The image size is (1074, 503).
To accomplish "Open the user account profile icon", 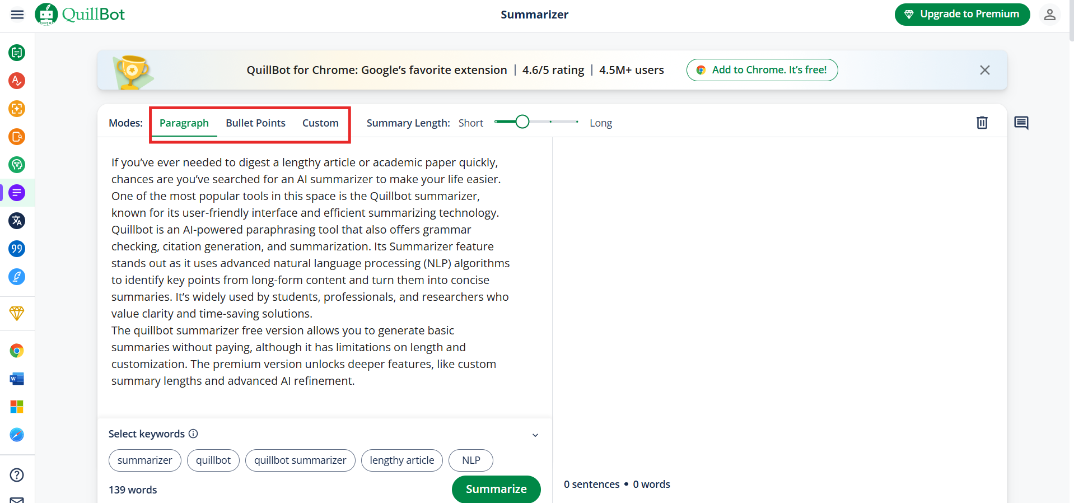I will (x=1050, y=15).
